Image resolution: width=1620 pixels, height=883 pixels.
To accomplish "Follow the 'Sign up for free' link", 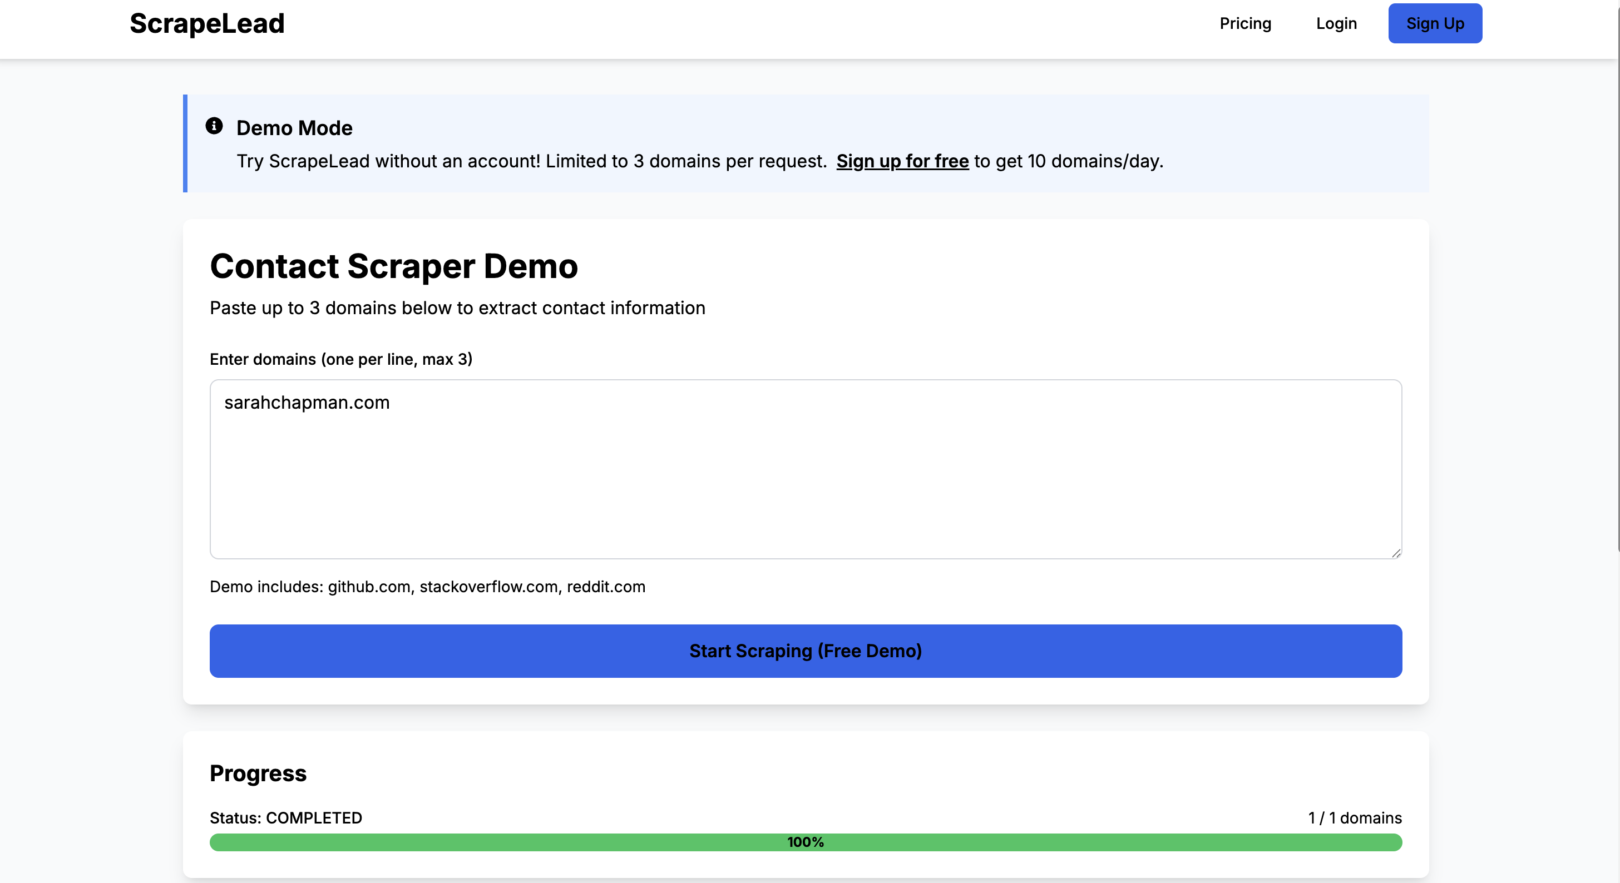I will coord(902,161).
